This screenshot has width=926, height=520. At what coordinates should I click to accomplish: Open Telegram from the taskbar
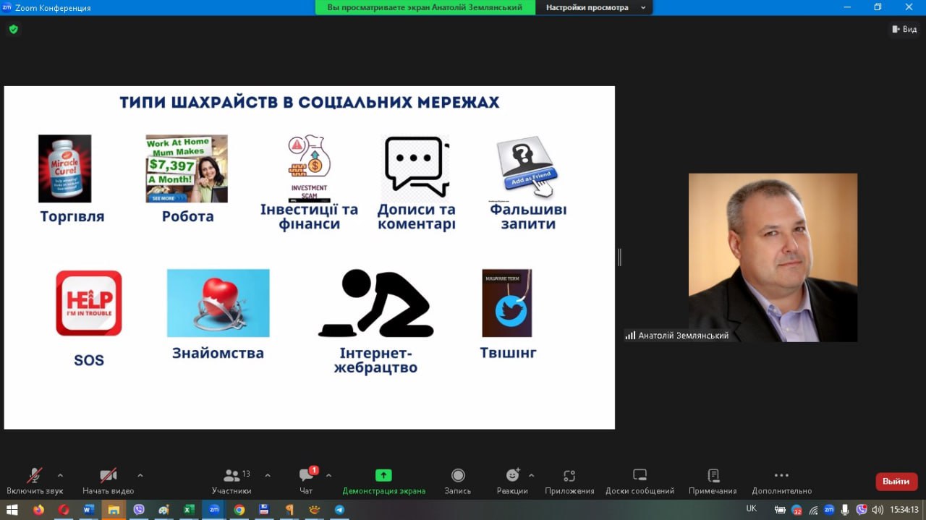(339, 509)
